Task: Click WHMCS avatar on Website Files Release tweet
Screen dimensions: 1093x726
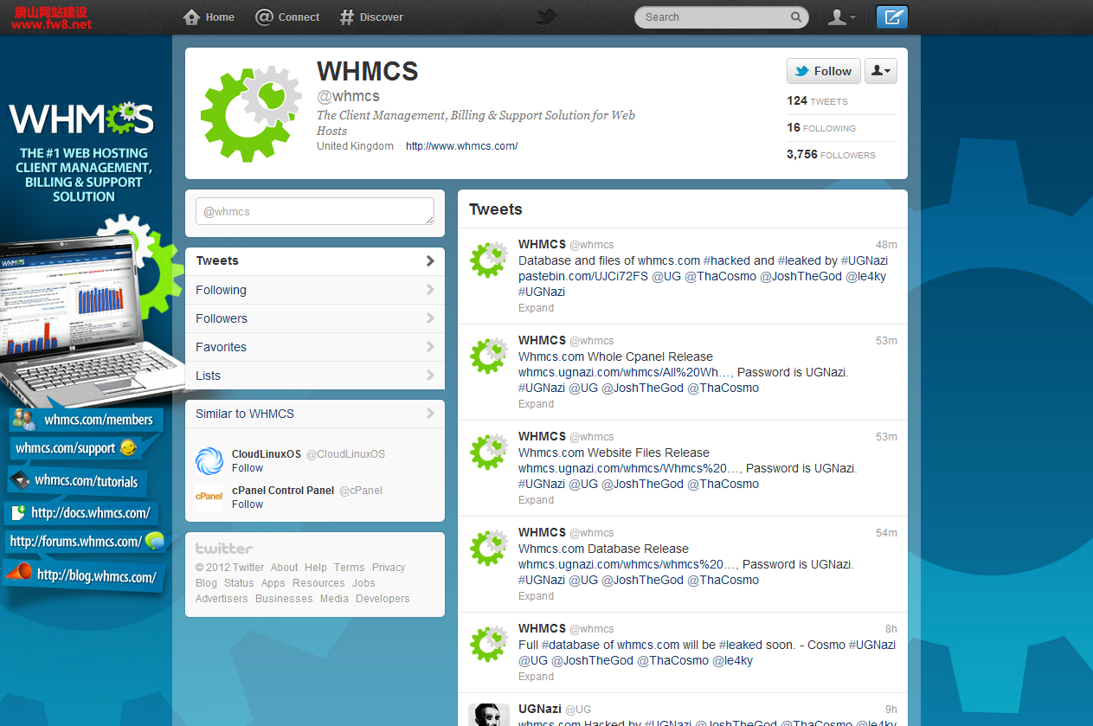Action: coord(489,452)
